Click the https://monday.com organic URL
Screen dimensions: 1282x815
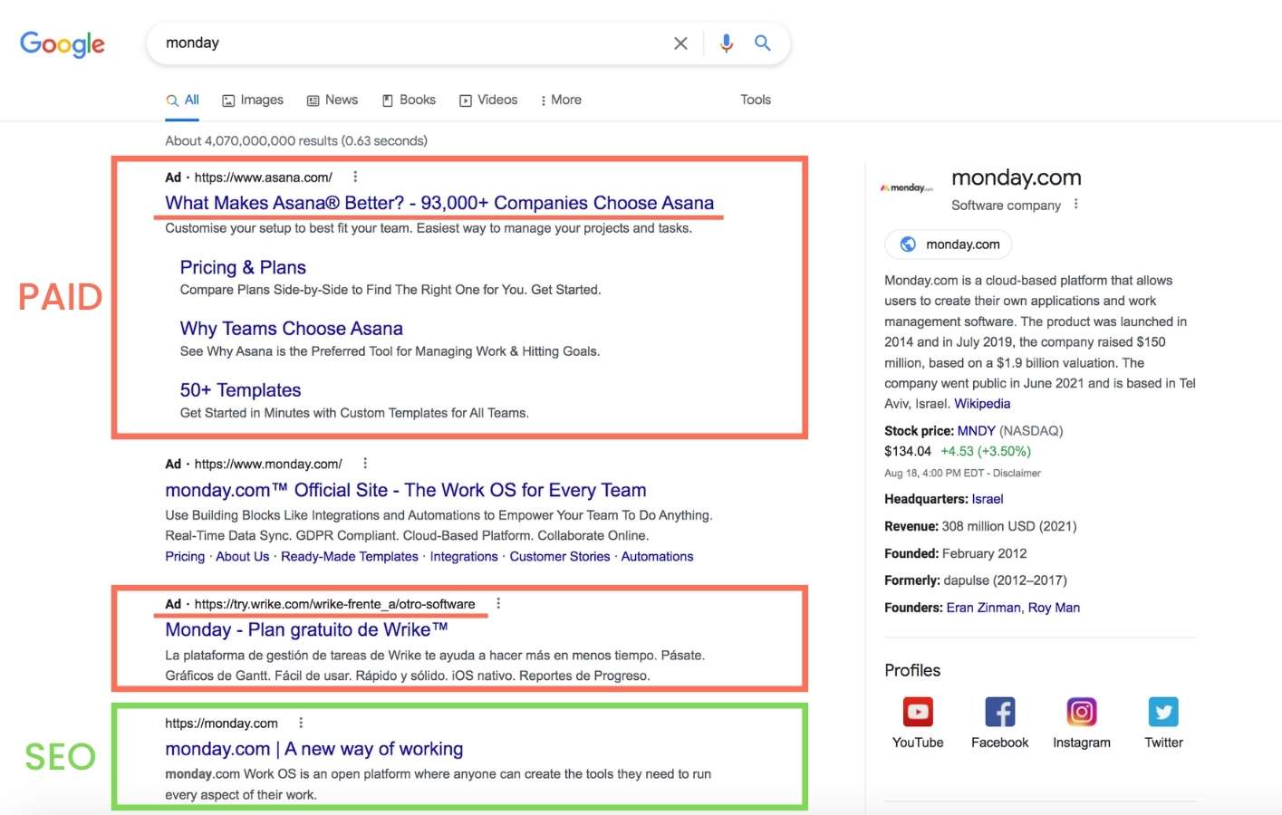click(x=221, y=723)
